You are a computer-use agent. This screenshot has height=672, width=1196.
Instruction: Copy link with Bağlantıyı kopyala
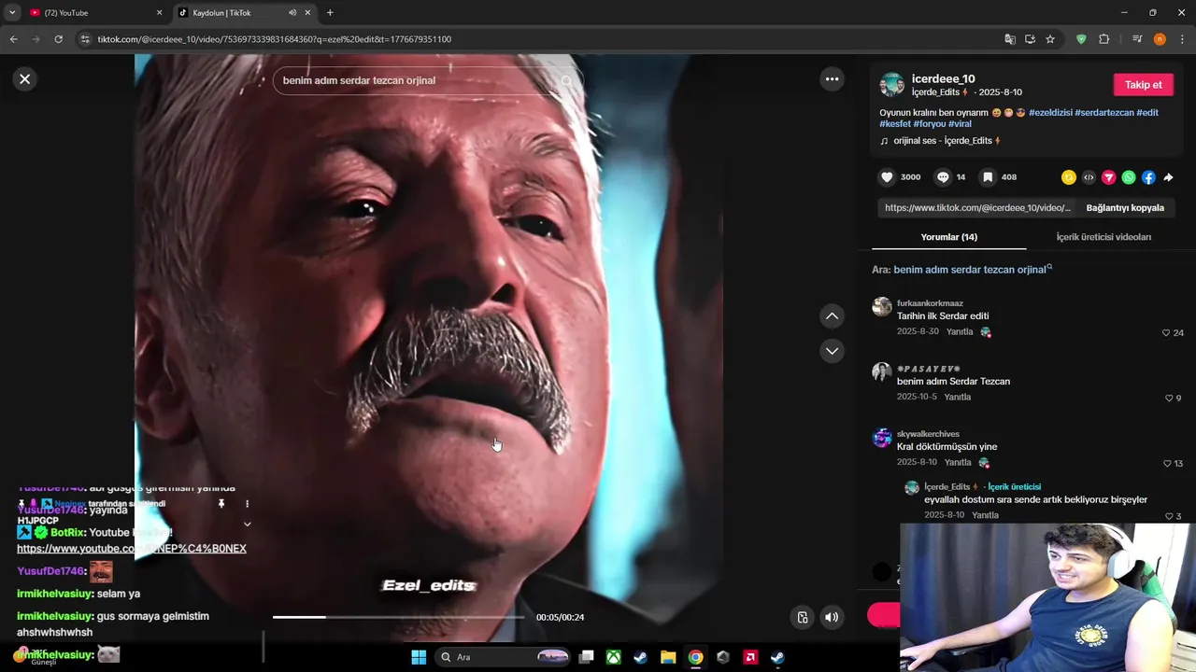(1125, 208)
